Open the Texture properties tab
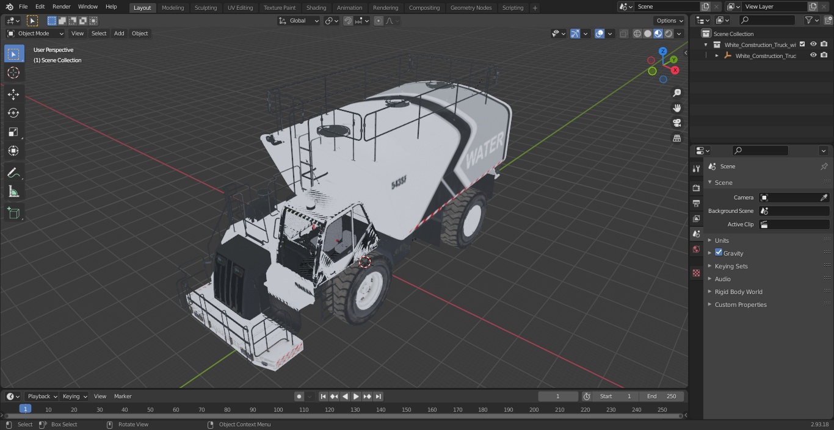This screenshot has width=834, height=430. (x=696, y=273)
